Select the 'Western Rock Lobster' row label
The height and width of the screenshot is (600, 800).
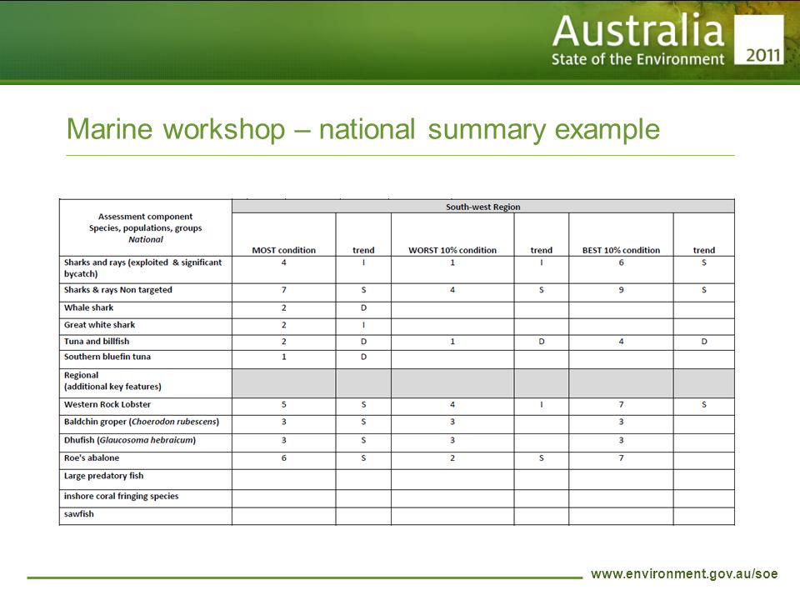click(107, 405)
